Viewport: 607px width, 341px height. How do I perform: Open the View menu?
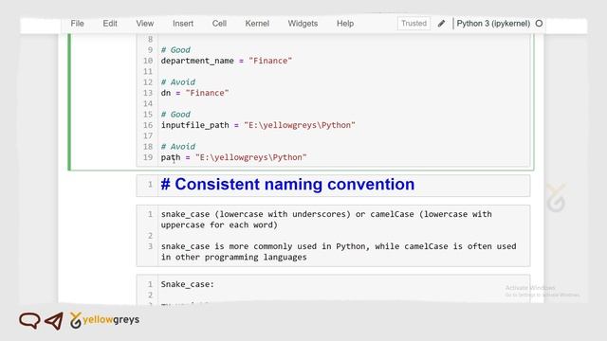click(x=145, y=24)
